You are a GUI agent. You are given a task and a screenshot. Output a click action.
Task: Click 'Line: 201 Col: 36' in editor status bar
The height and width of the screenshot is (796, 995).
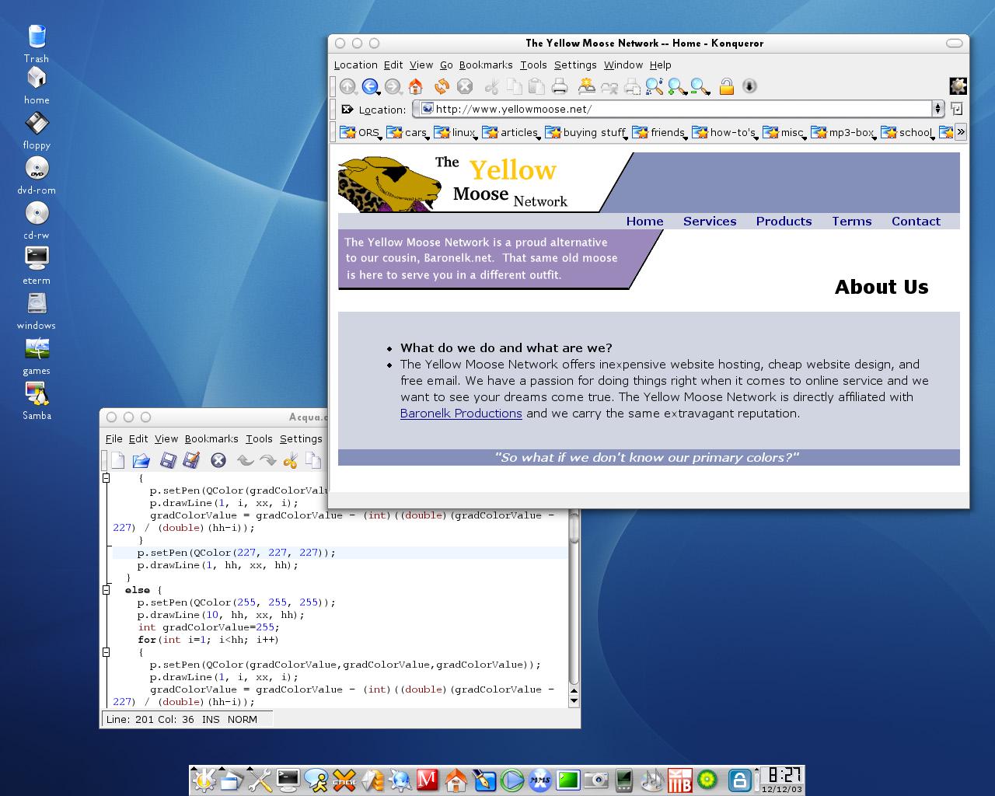point(150,720)
